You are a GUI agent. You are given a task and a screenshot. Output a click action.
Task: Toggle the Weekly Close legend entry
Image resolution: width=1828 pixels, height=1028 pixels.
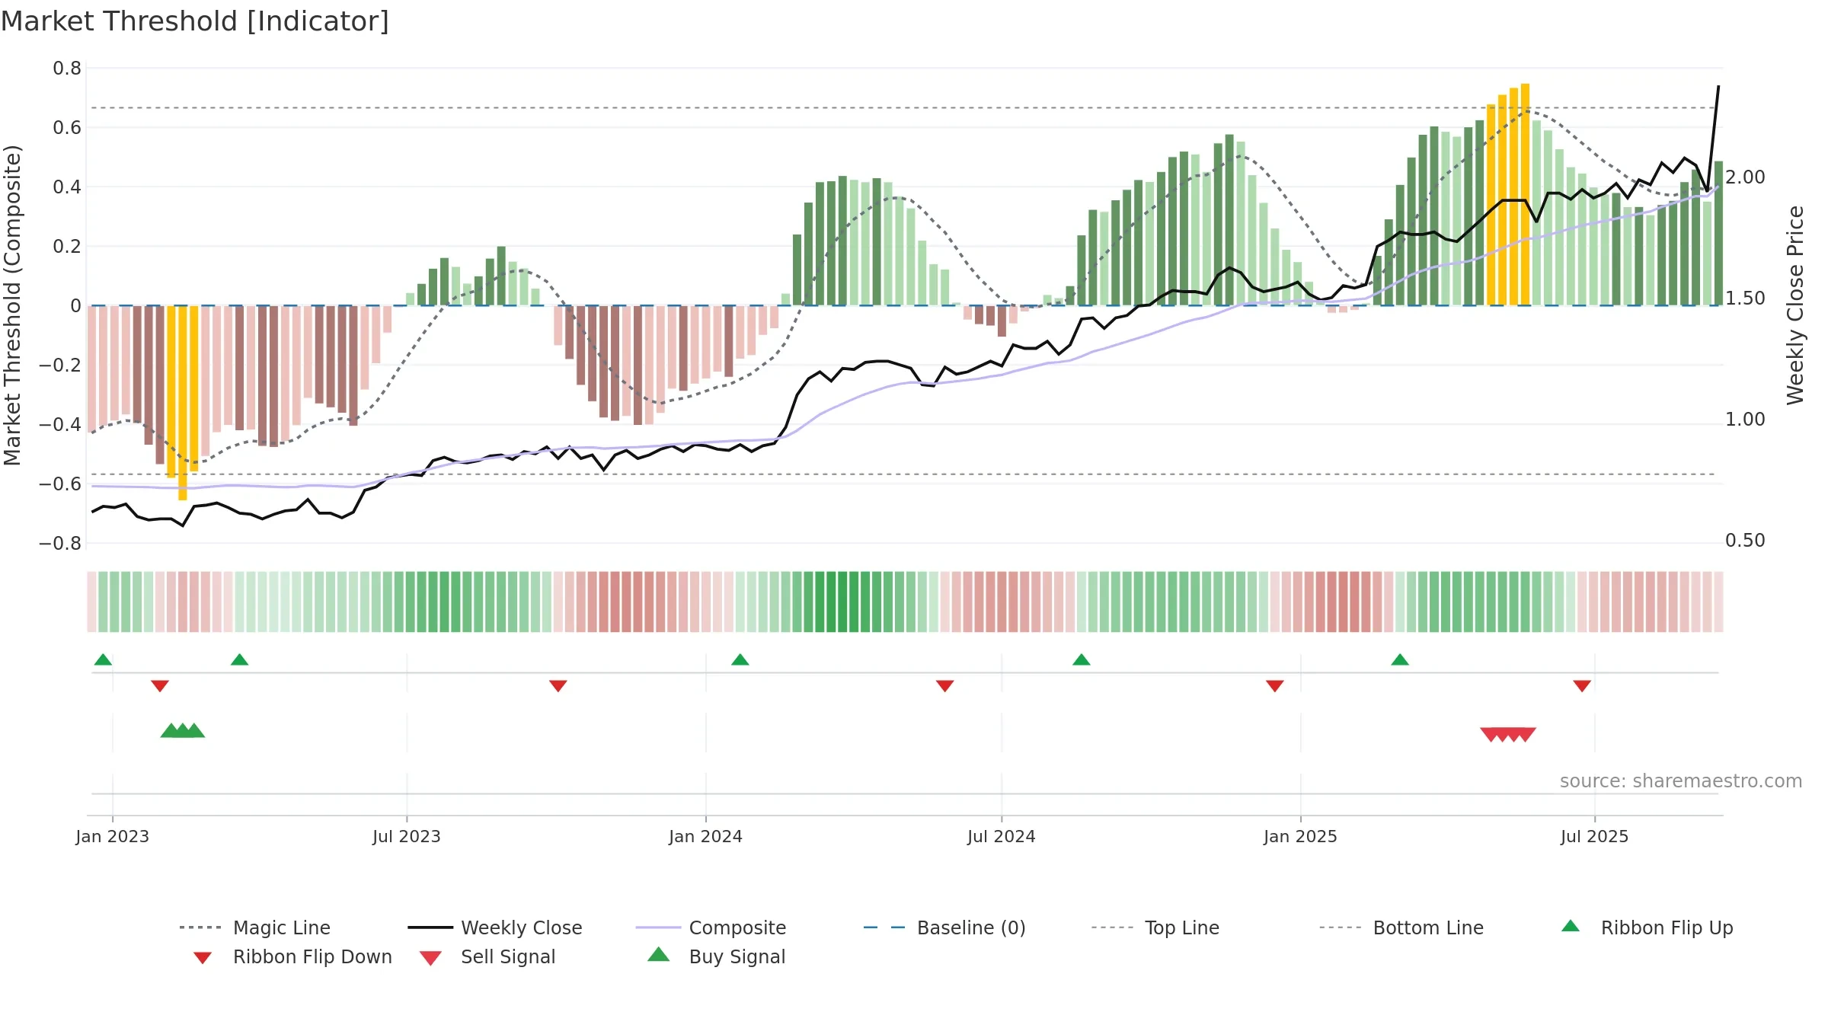[x=494, y=927]
